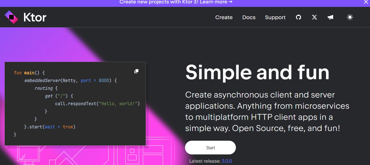Open the Ktor GitHub repository icon
This screenshot has height=165, width=370.
pyautogui.click(x=299, y=17)
